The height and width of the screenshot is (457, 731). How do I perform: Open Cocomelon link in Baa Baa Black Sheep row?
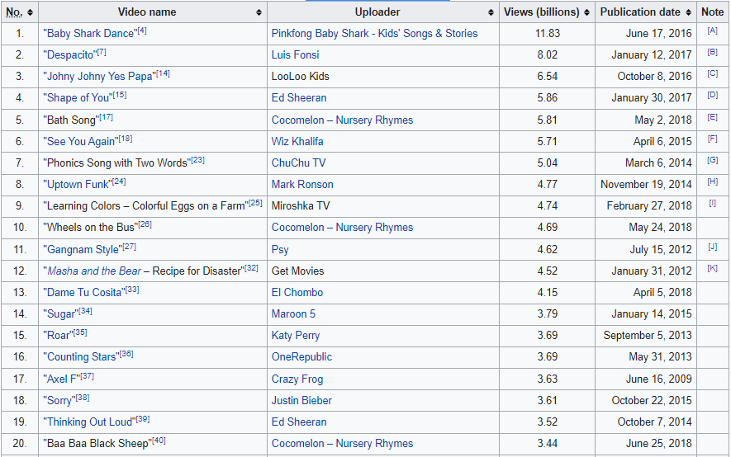click(x=342, y=443)
